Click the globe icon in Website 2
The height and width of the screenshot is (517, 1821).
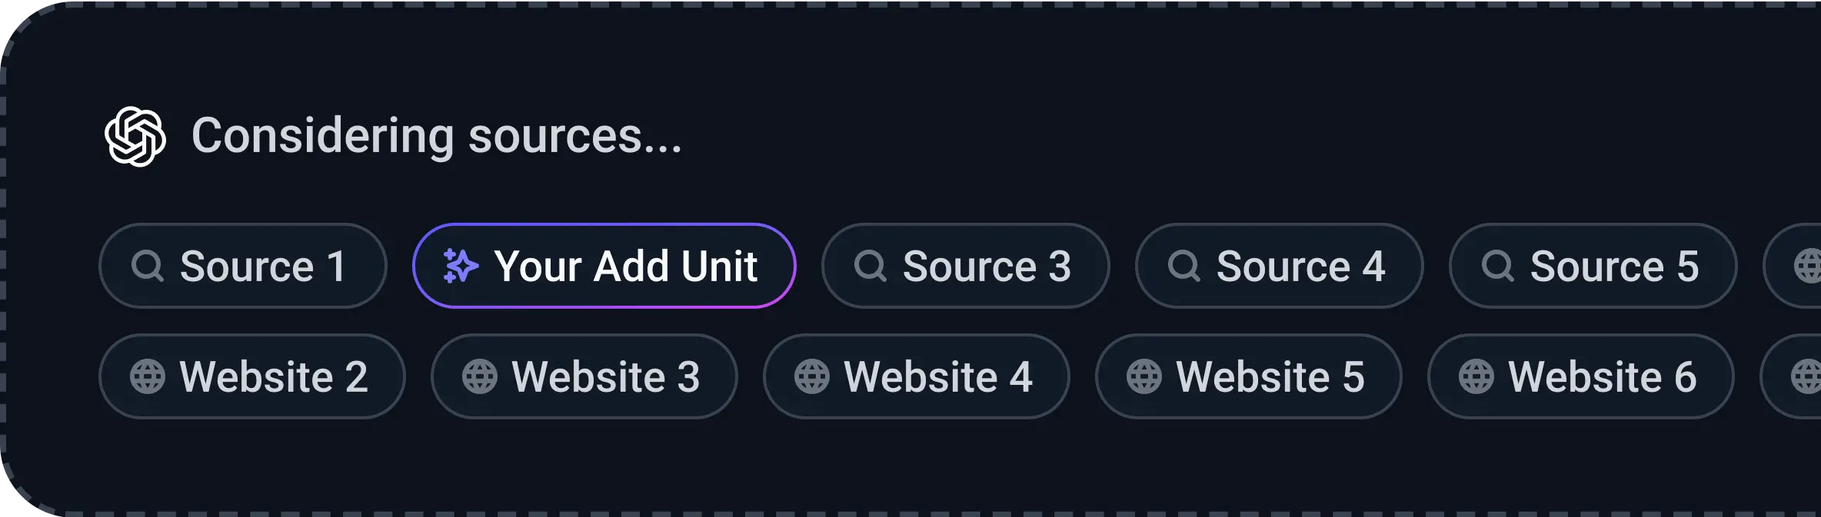pos(147,377)
